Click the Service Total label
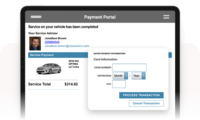This screenshot has height=120, width=200. pos(39,84)
